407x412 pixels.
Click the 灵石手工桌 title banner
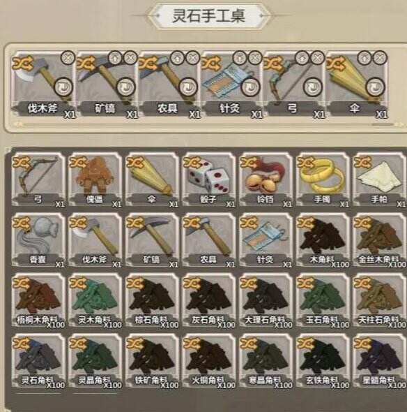(209, 16)
